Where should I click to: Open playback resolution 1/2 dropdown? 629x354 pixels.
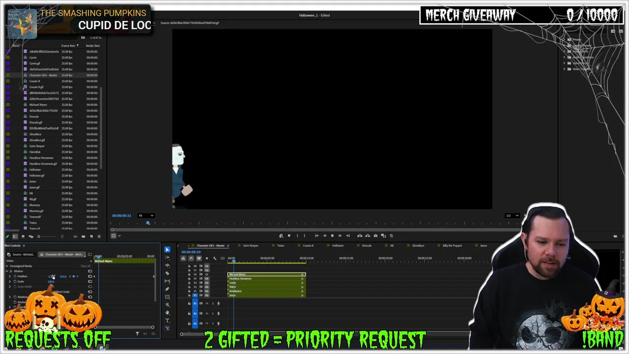[513, 215]
